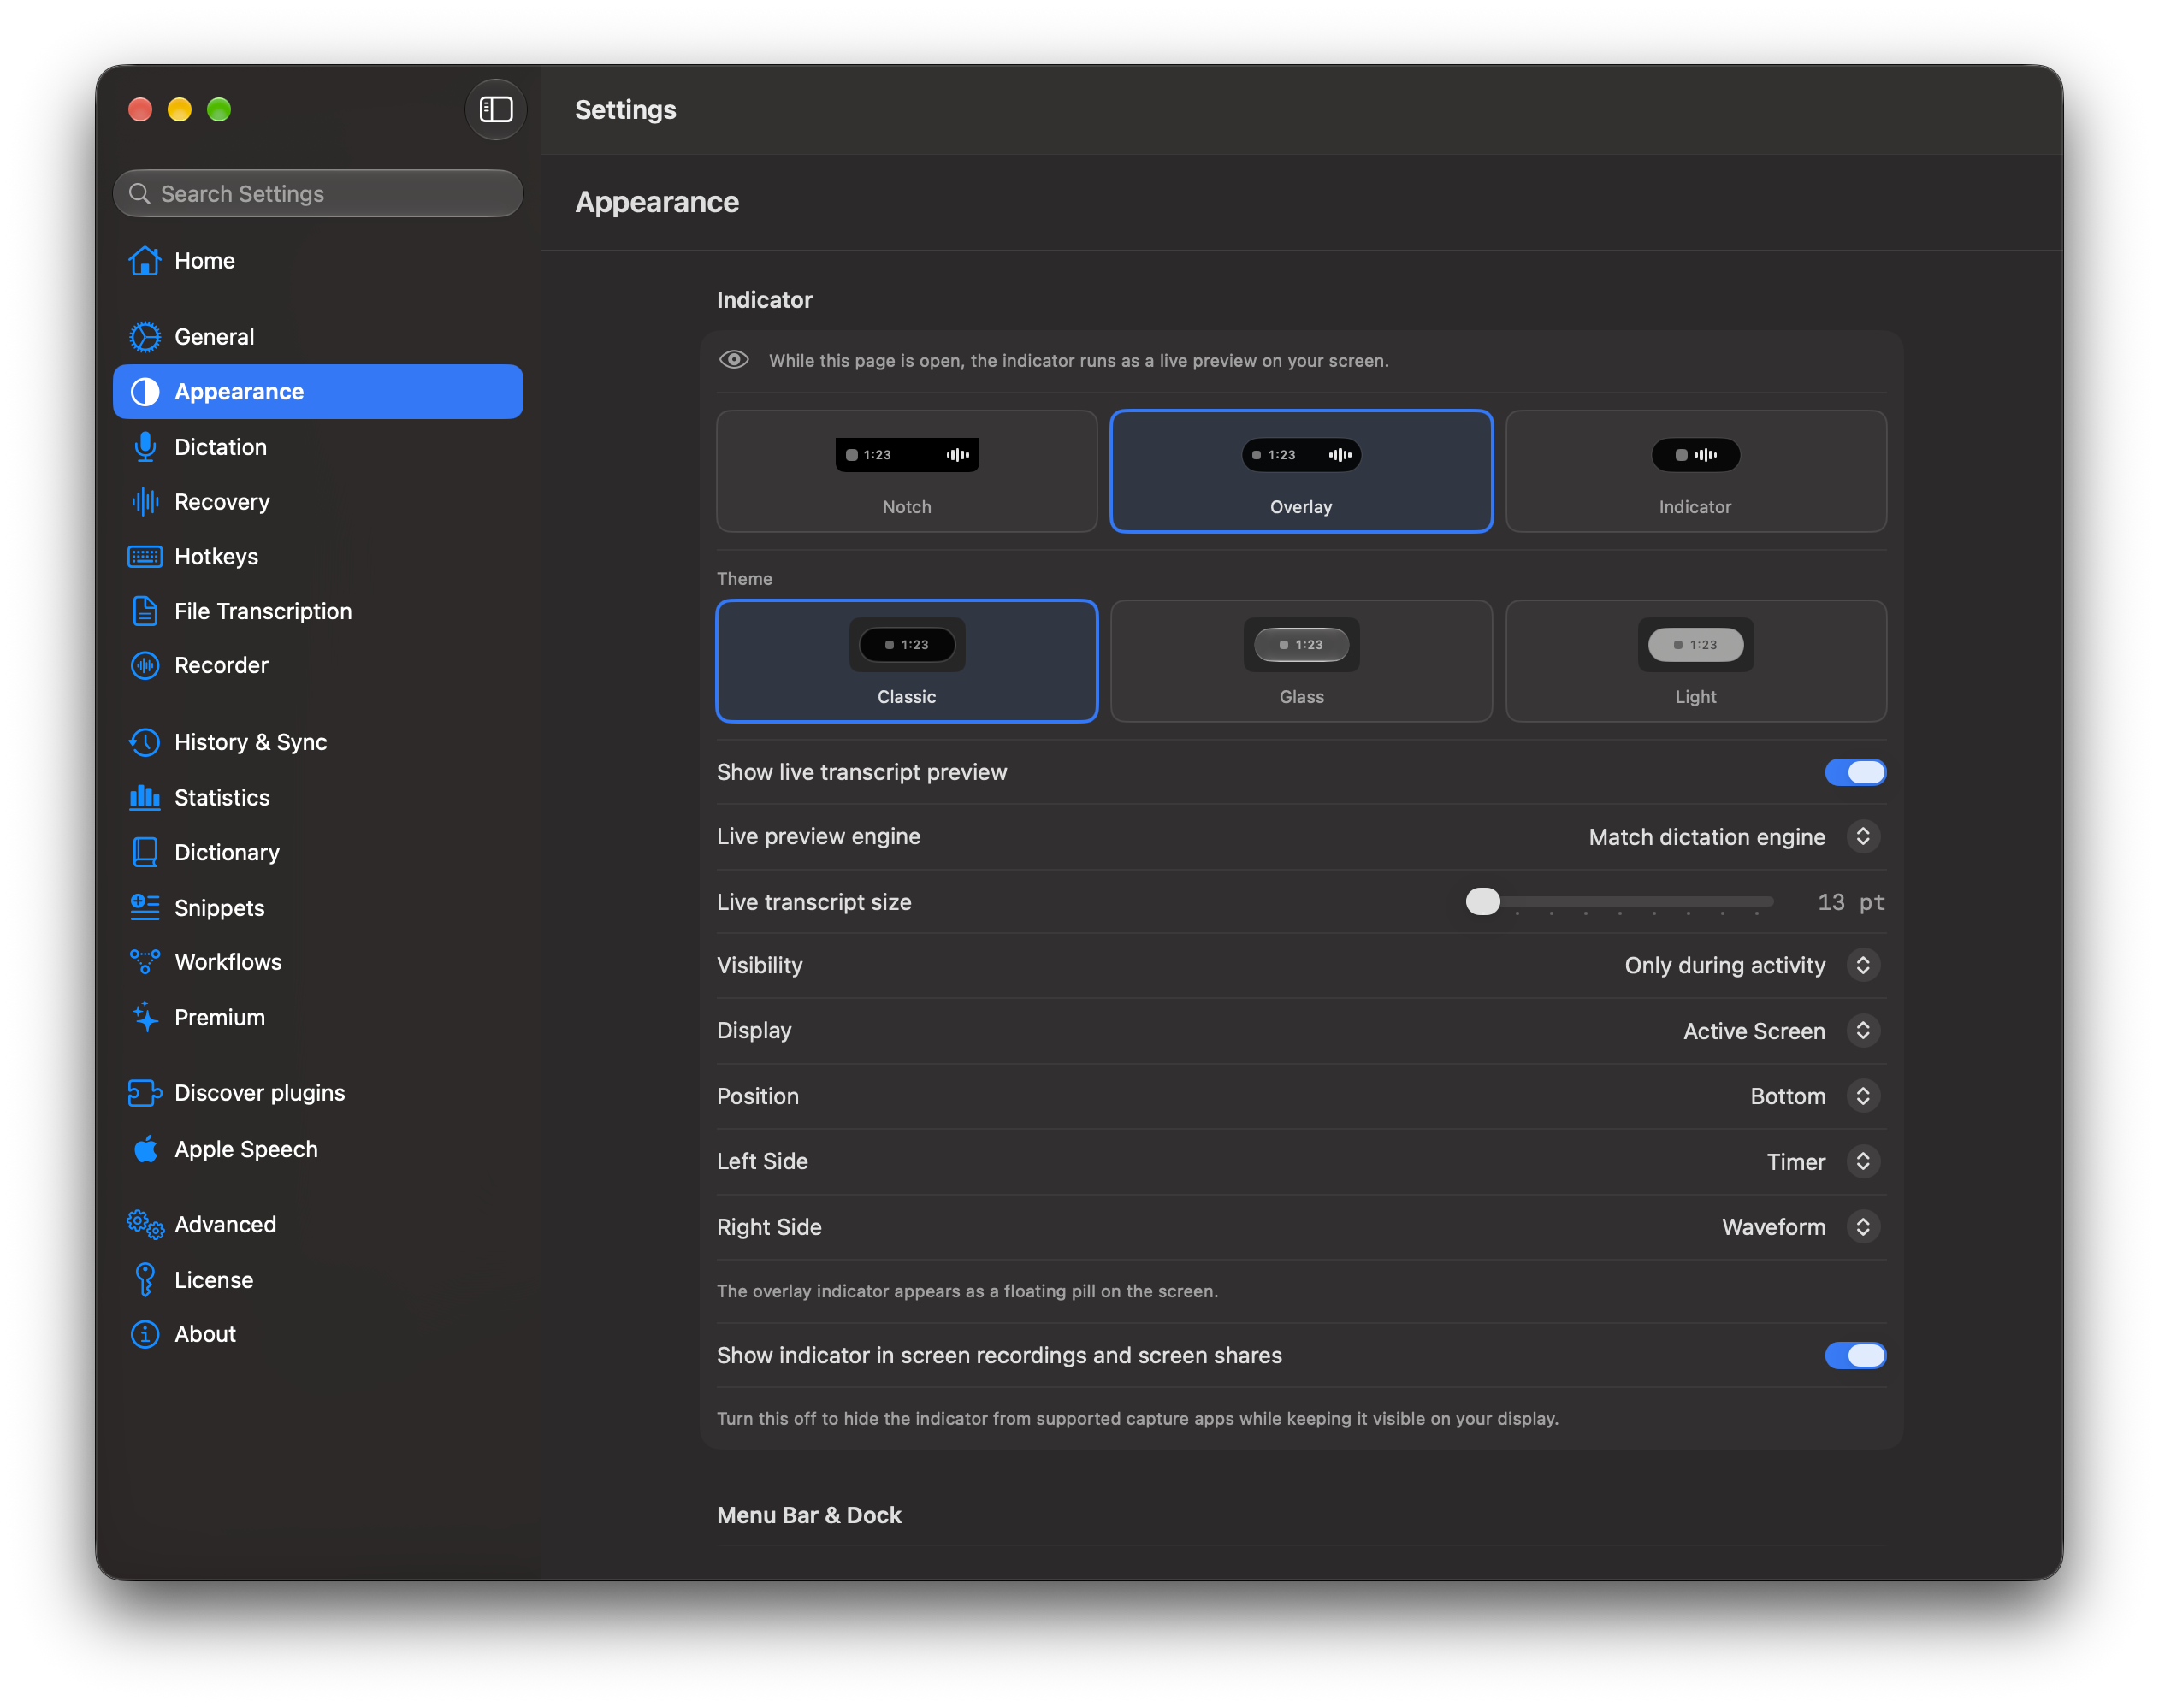This screenshot has width=2159, height=1707.
Task: Click the green full-screen window button
Action: [219, 109]
